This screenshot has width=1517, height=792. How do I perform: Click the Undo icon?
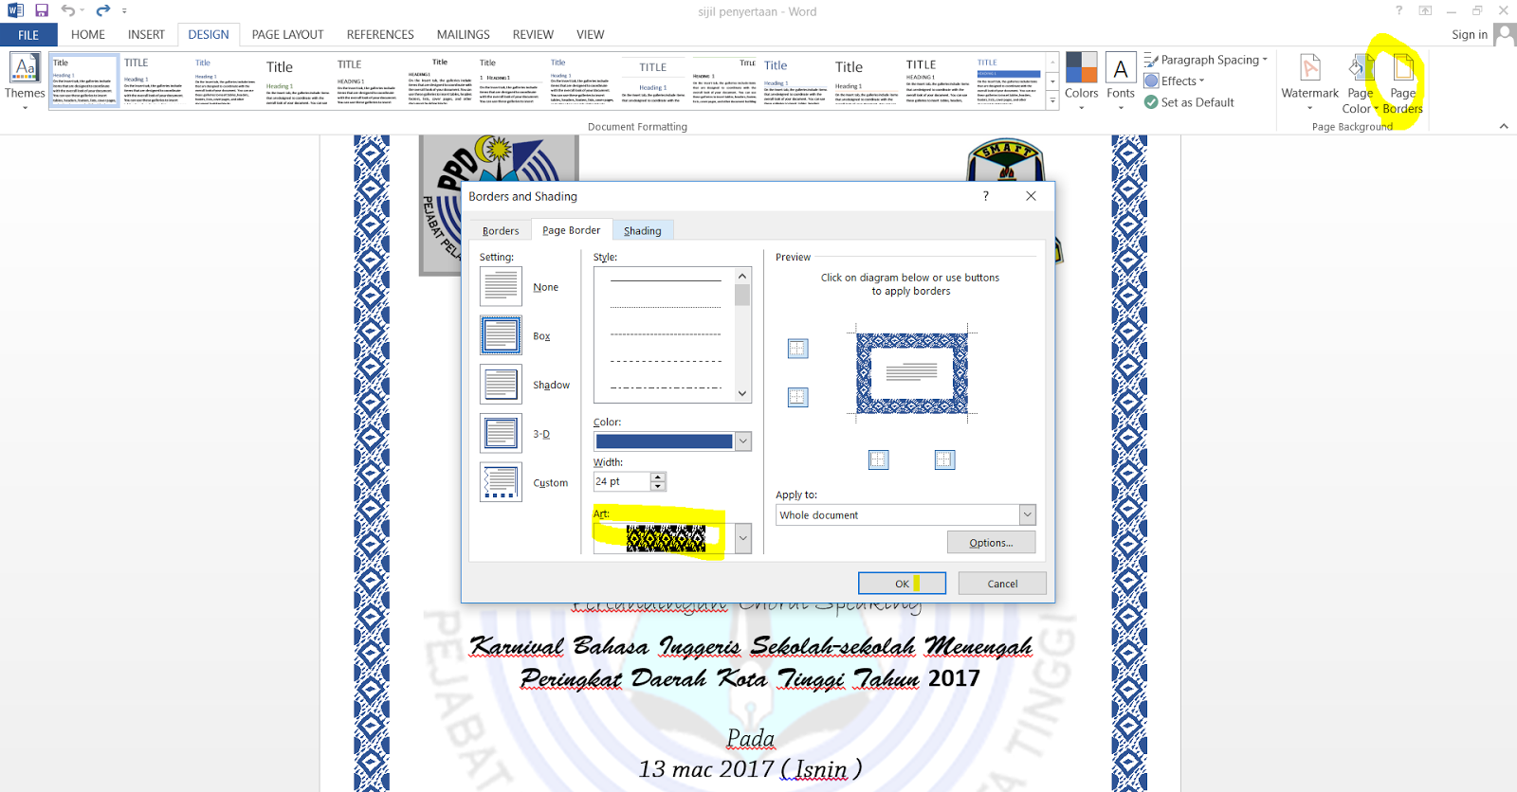(x=68, y=10)
